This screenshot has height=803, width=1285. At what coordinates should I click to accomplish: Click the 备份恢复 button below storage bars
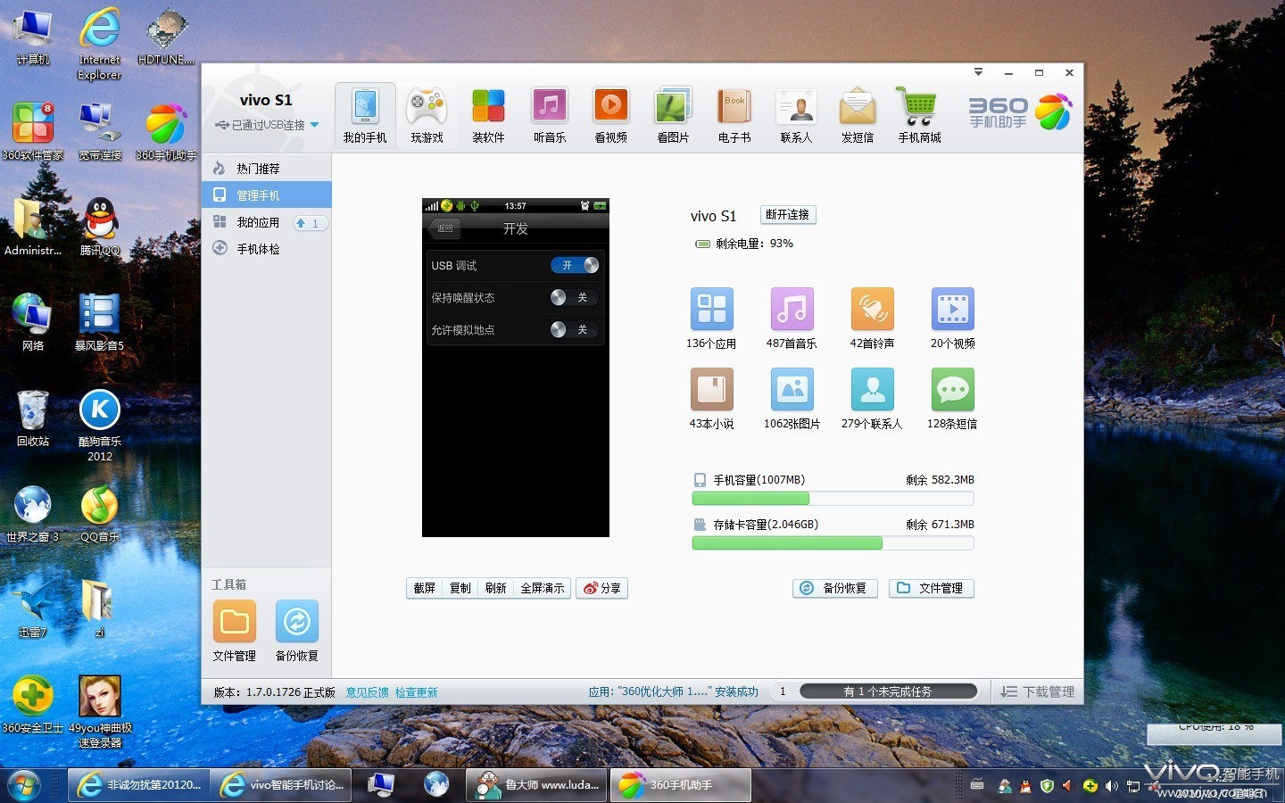click(x=835, y=588)
